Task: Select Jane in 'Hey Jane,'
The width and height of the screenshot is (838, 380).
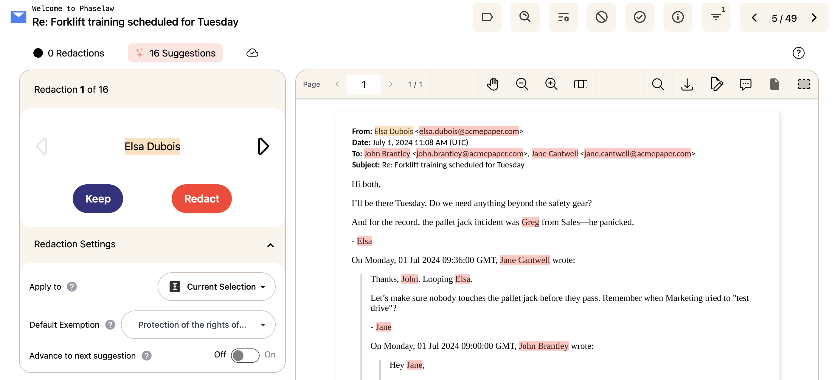Action: point(415,365)
